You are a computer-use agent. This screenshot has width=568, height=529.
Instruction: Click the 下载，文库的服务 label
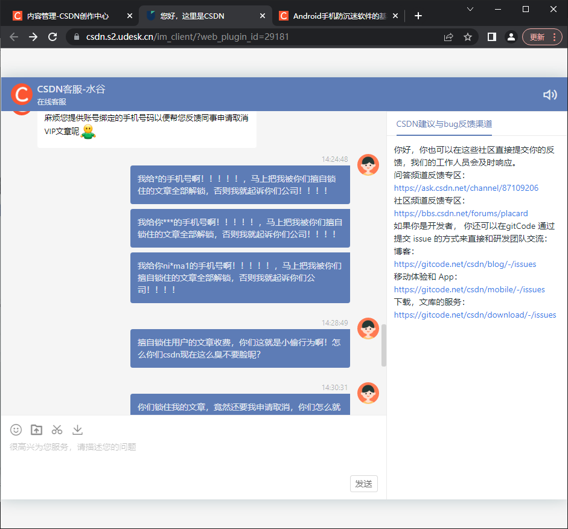pyautogui.click(x=430, y=302)
